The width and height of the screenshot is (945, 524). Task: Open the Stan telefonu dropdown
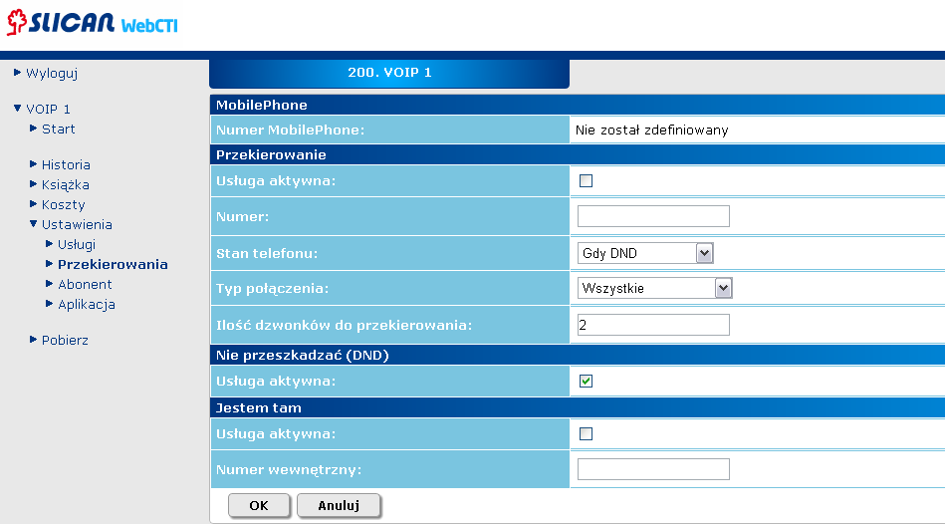coord(645,253)
